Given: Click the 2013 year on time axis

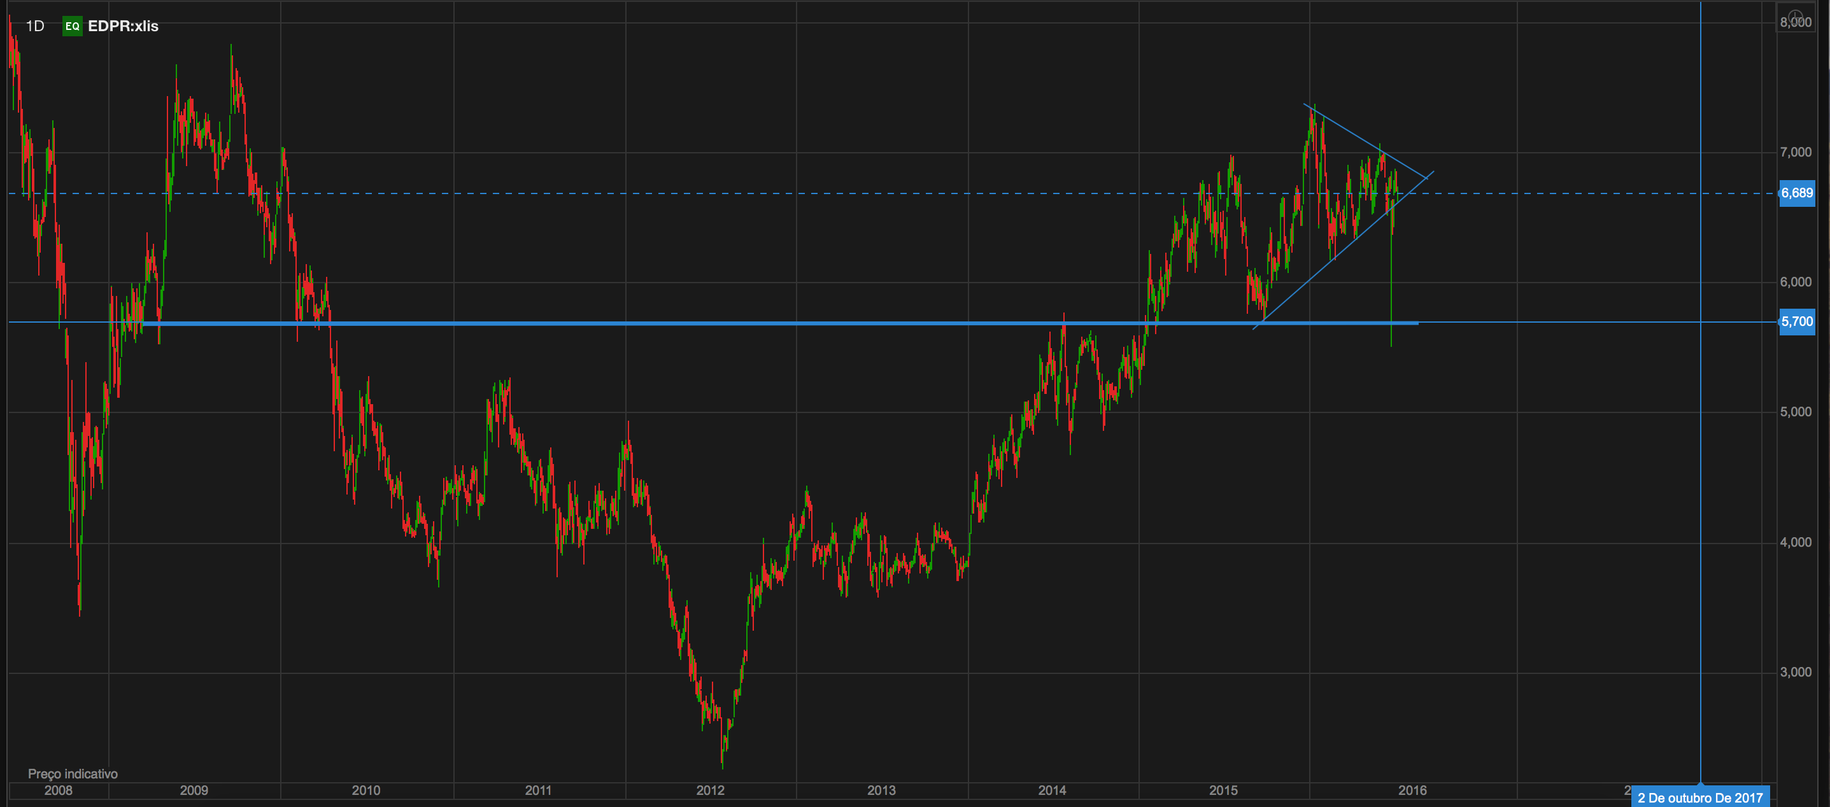Looking at the screenshot, I should coord(881,790).
